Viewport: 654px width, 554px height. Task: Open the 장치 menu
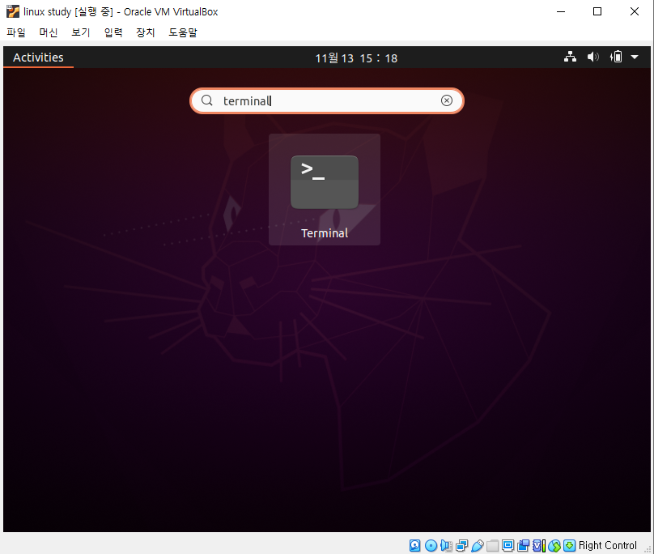146,32
